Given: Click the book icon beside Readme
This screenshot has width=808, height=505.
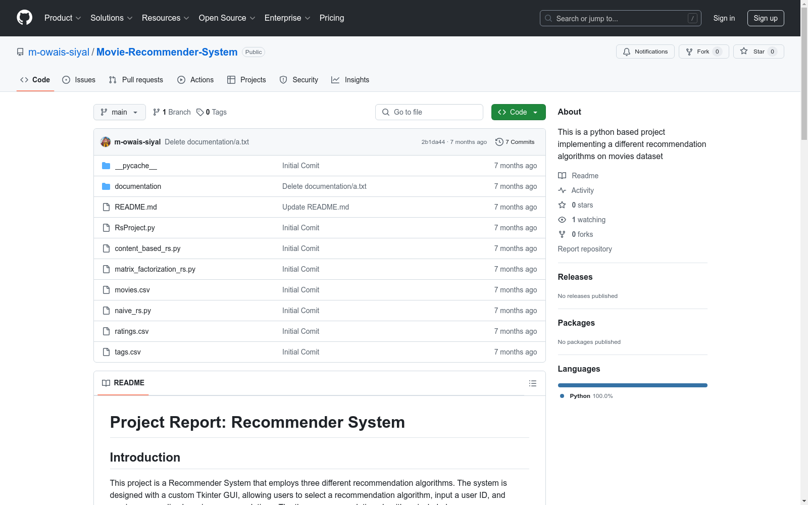Looking at the screenshot, I should coord(562,176).
